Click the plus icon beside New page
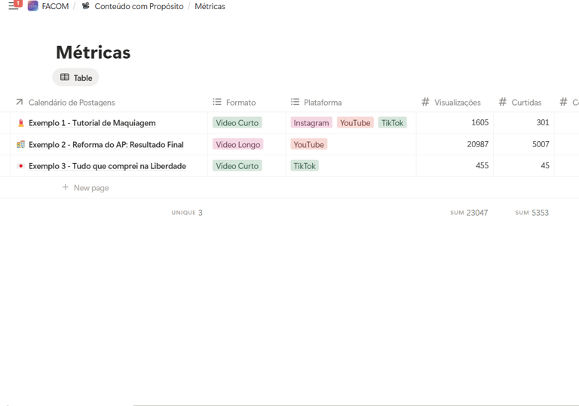 click(66, 187)
